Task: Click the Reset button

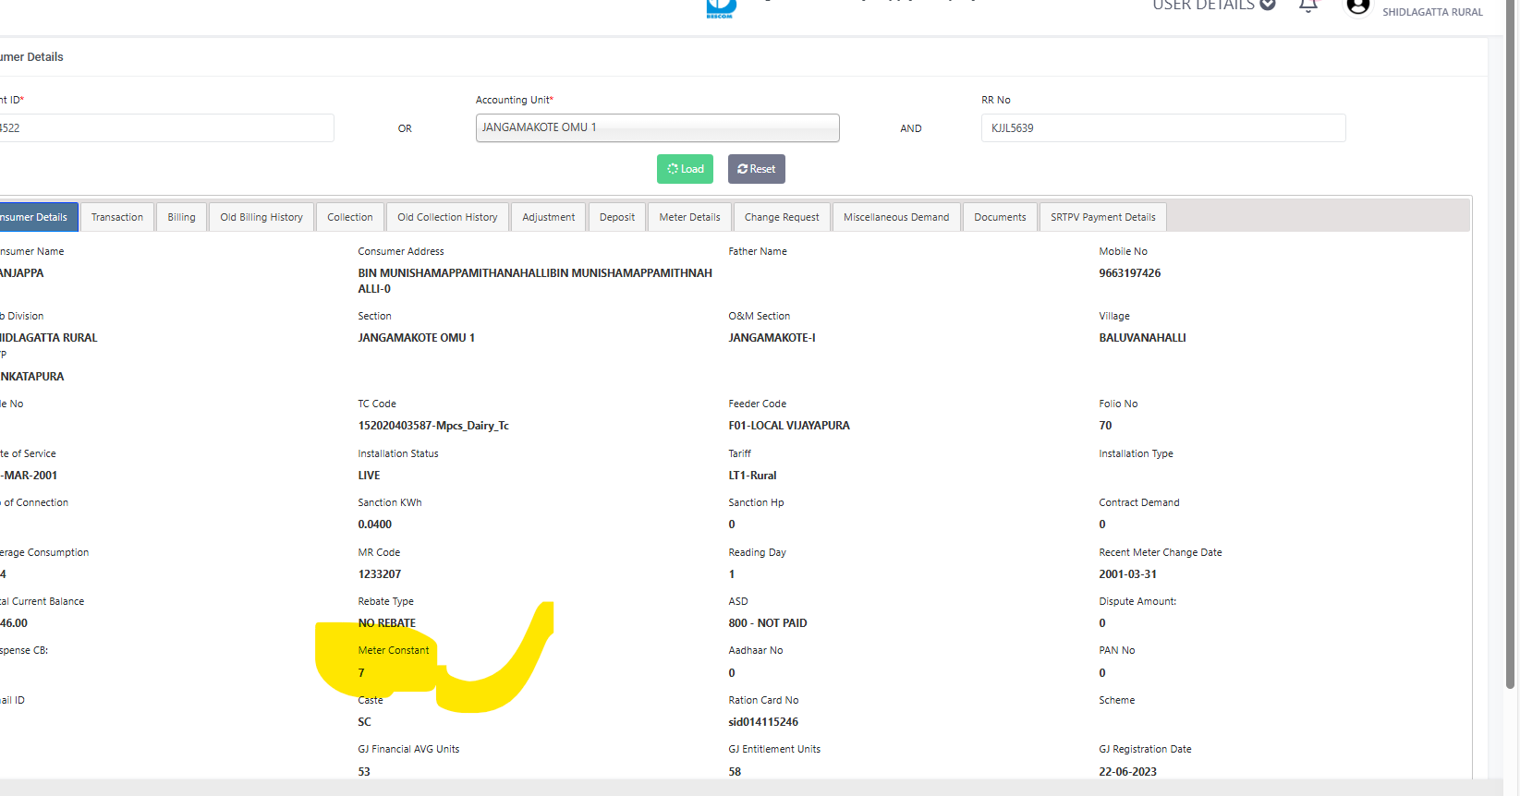Action: click(x=757, y=169)
